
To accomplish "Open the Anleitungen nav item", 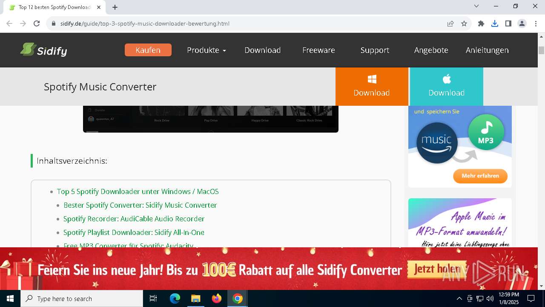I will [487, 50].
